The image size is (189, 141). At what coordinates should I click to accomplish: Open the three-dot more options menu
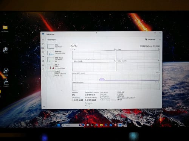coord(160,39)
